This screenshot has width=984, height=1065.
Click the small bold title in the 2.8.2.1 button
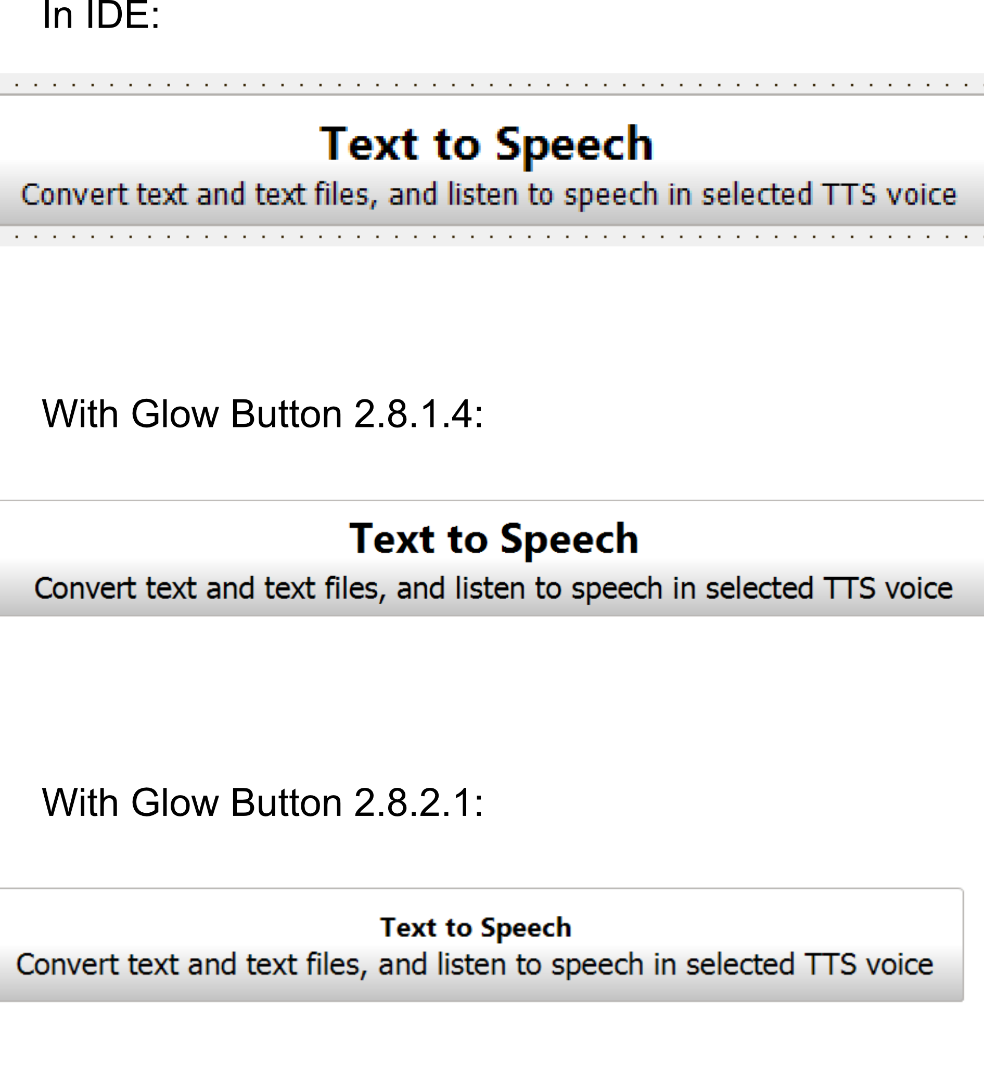pyautogui.click(x=476, y=928)
